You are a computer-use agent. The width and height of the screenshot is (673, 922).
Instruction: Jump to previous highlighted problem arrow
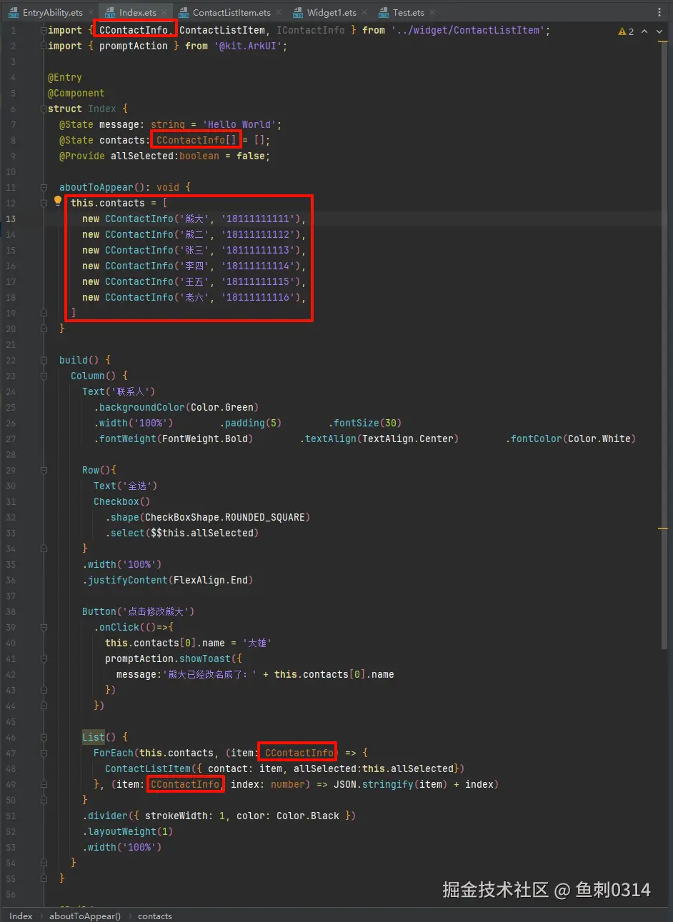click(644, 31)
